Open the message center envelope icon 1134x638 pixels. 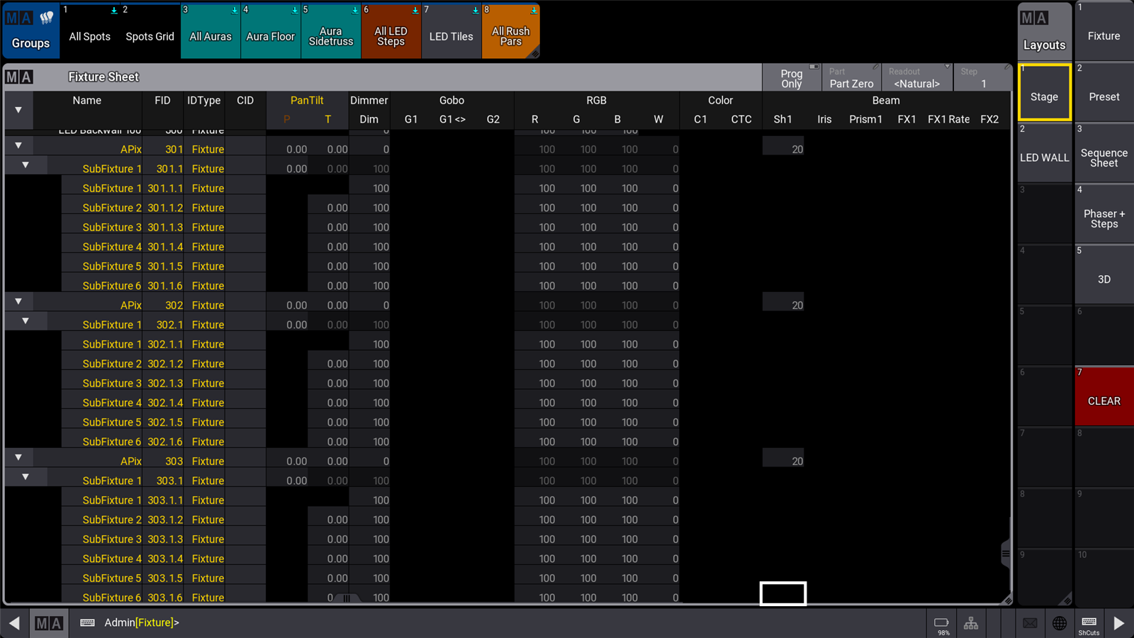coord(1030,623)
